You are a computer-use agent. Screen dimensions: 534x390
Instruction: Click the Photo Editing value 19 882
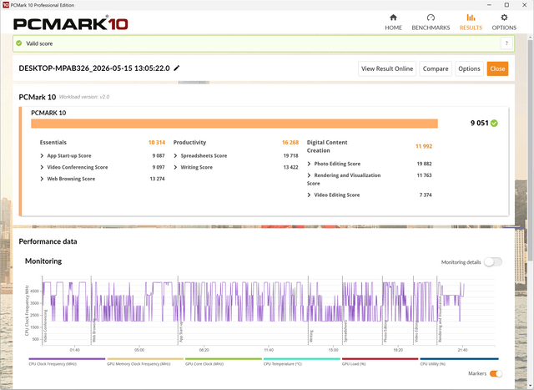coord(424,164)
